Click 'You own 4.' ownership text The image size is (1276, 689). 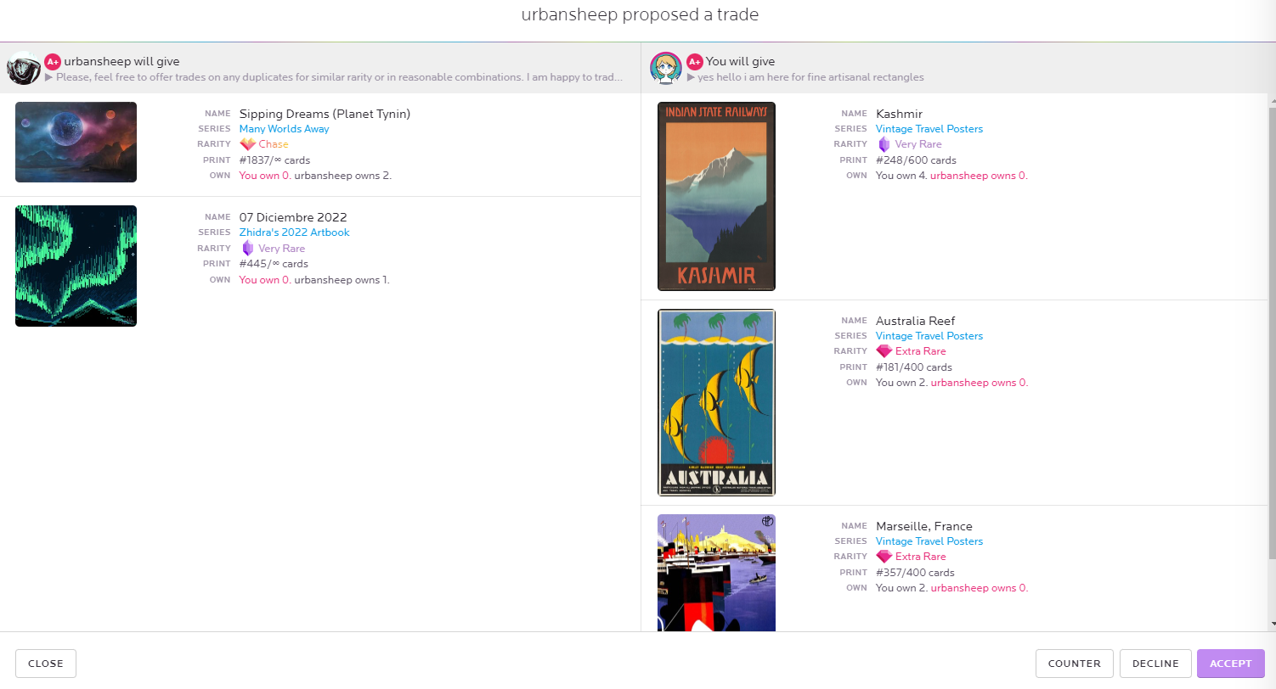point(901,176)
